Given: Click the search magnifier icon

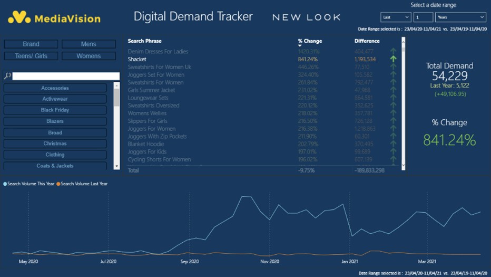Looking at the screenshot, I should (7, 76).
